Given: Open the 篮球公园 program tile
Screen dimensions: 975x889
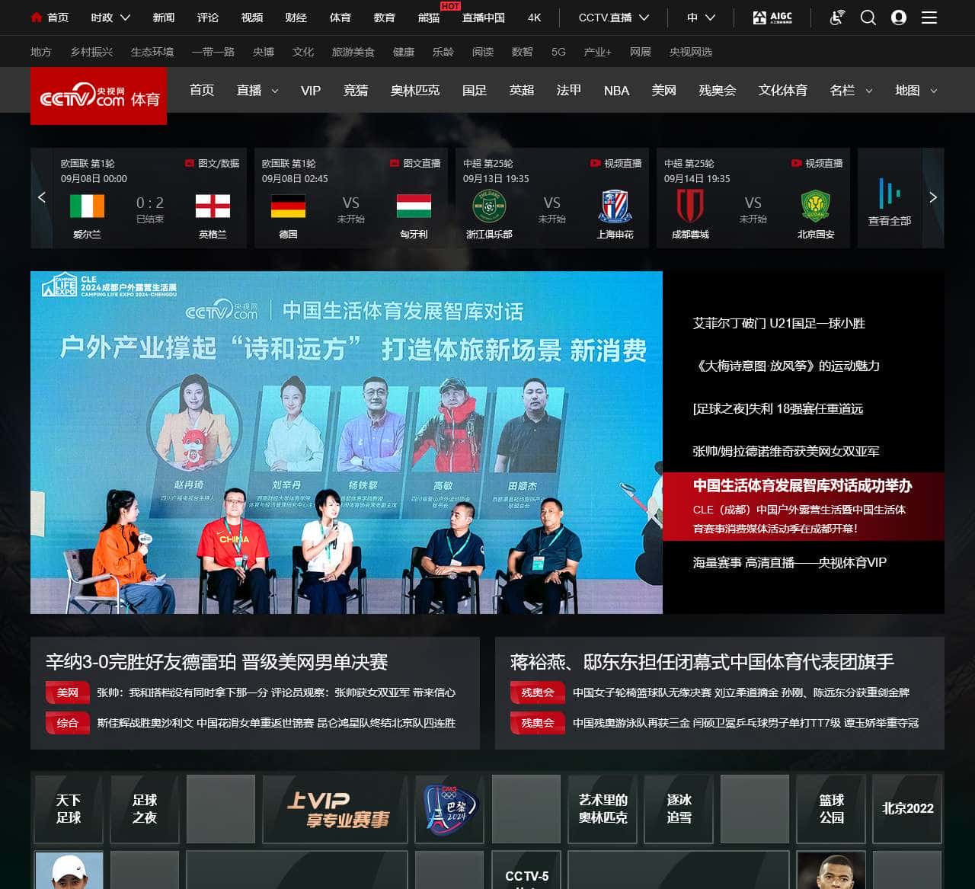Looking at the screenshot, I should point(831,809).
